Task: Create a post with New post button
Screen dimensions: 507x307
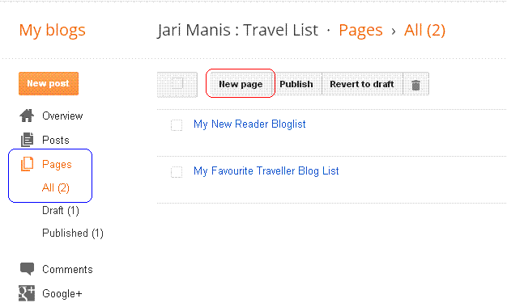Action: coord(49,83)
